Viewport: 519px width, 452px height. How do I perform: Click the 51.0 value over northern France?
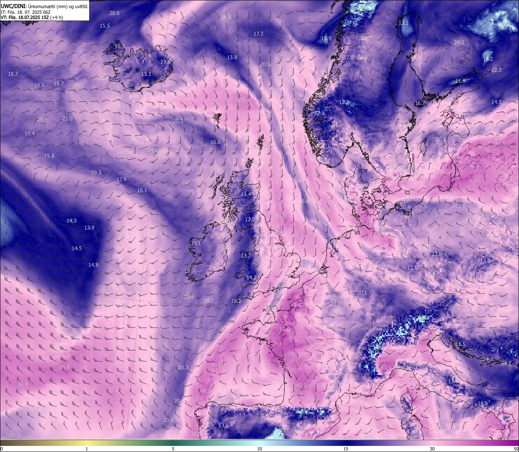(285, 329)
